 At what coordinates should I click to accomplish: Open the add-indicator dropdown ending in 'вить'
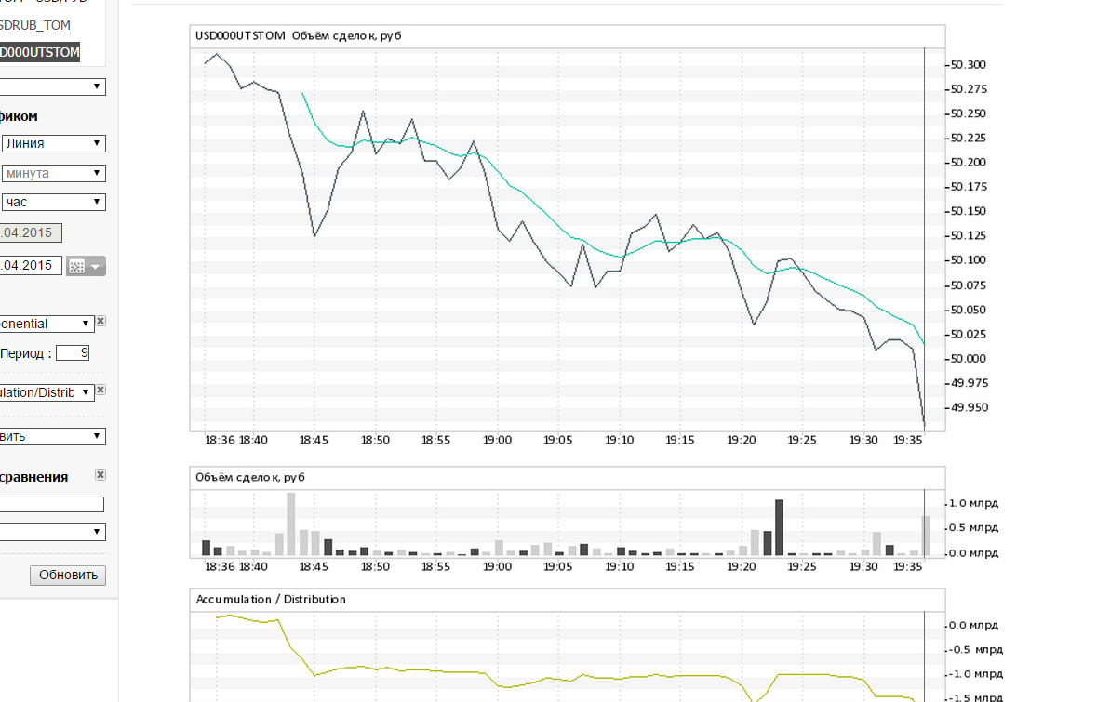click(52, 436)
